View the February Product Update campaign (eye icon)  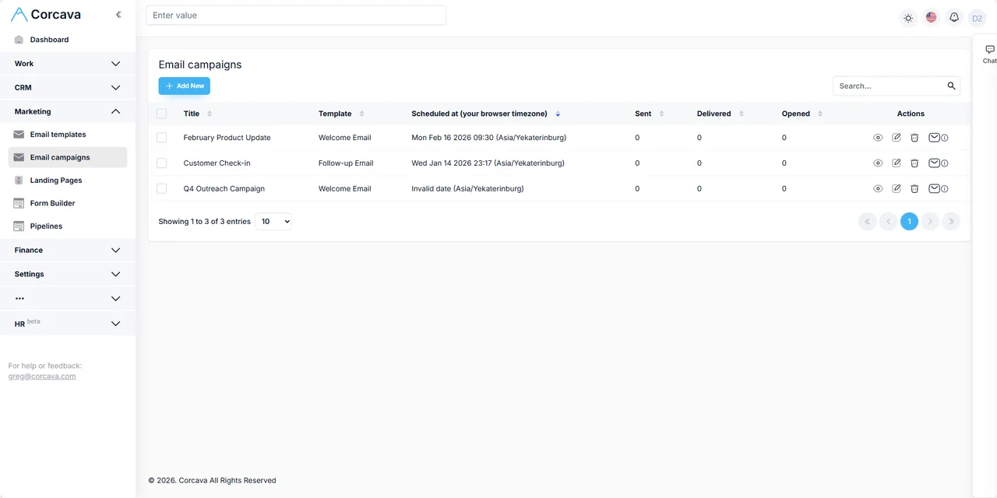878,138
